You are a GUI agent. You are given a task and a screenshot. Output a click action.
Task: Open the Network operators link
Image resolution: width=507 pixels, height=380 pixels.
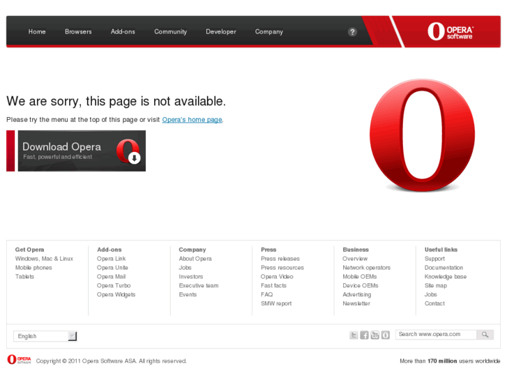(367, 268)
